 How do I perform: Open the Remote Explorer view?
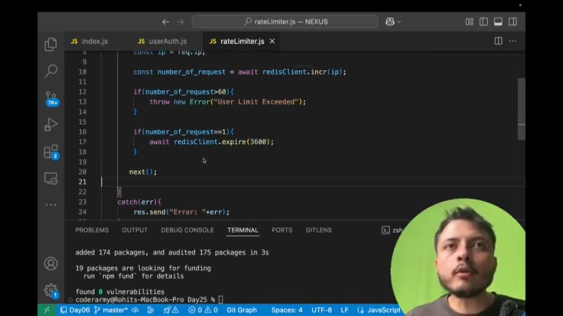point(51,178)
